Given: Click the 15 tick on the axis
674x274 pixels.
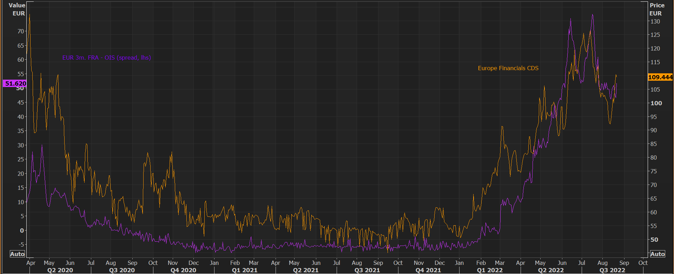Looking at the screenshot, I should coord(21,188).
